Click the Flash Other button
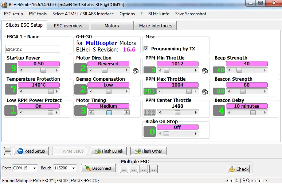Image resolution: width=282 pixels, height=184 pixels. pos(148,151)
